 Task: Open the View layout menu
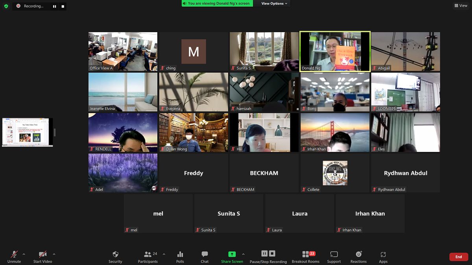coord(461,5)
